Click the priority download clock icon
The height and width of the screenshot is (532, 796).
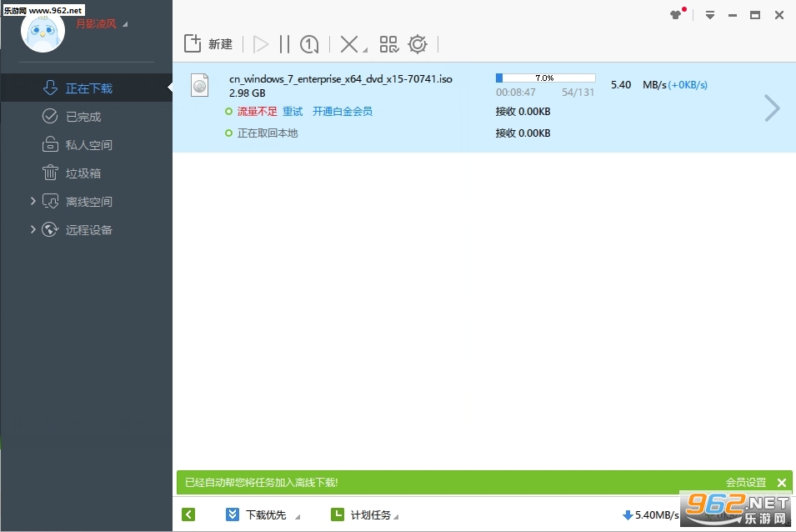coord(309,44)
